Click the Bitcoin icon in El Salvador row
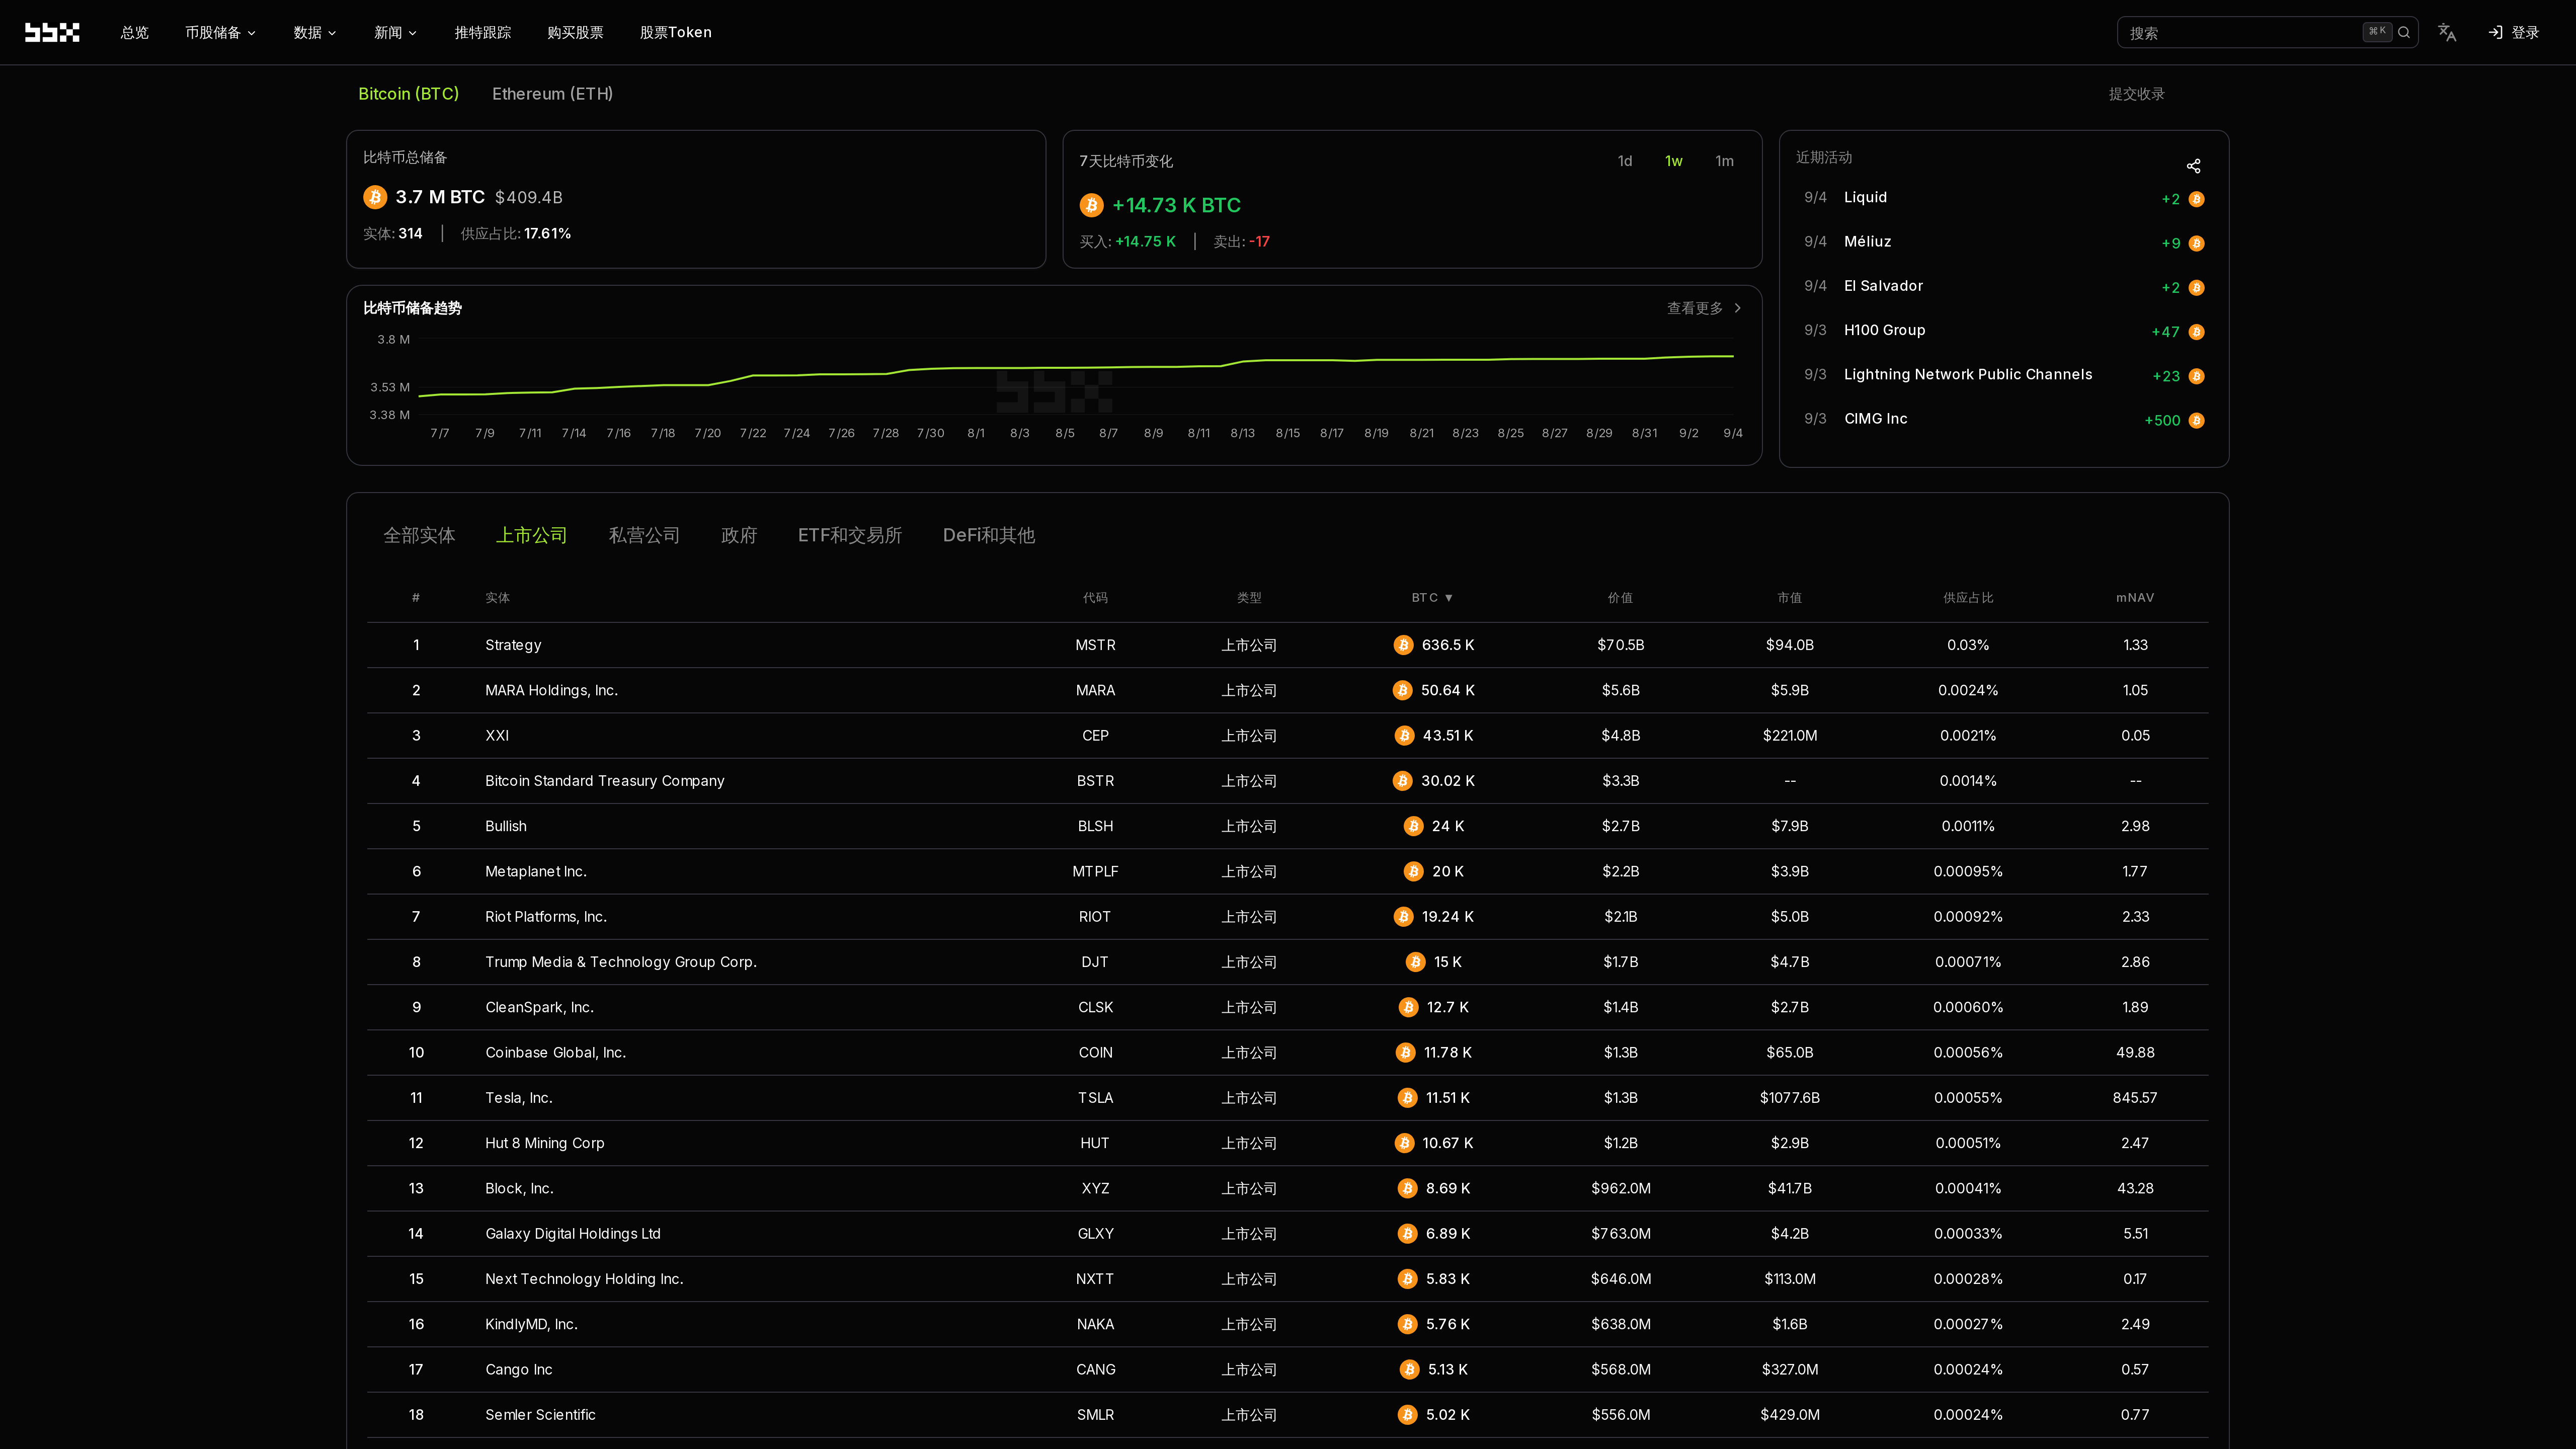 click(x=2196, y=288)
